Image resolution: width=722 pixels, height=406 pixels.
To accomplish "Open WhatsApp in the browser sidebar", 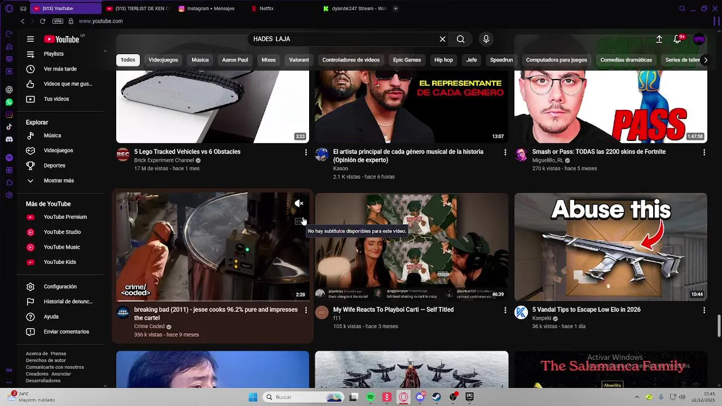I will [x=9, y=102].
